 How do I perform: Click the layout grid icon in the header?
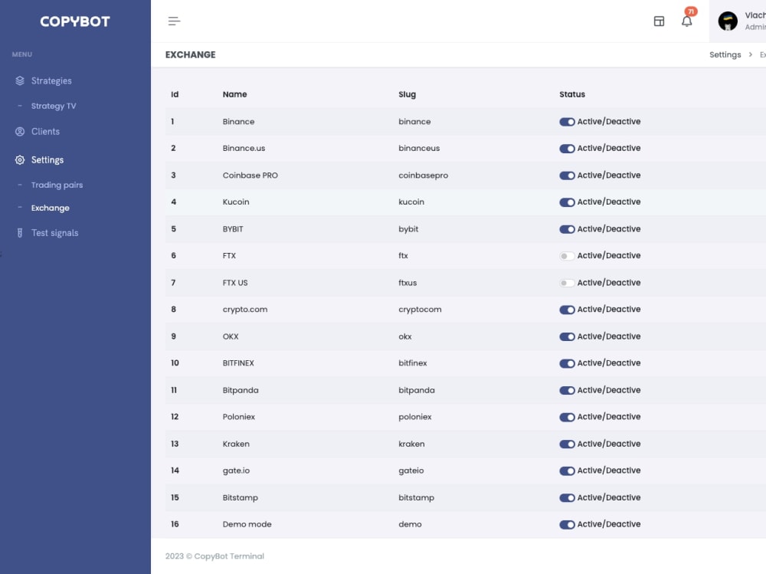click(659, 21)
